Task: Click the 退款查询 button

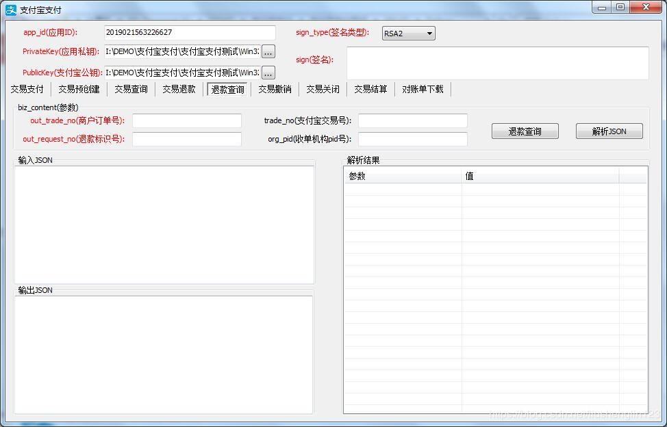Action: [x=525, y=131]
